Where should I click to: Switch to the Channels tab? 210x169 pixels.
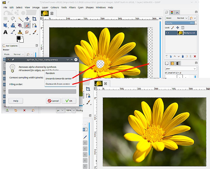tap(172, 12)
